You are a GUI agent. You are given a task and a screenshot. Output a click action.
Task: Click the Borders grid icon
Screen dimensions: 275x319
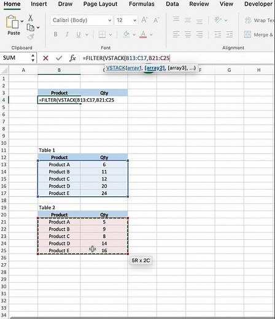102,34
